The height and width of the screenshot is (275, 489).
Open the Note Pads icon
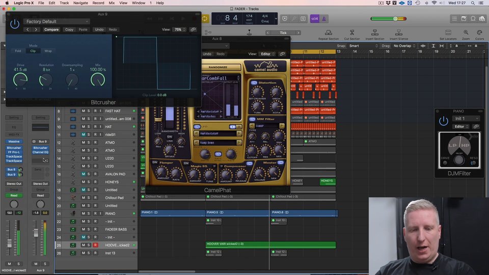tap(464, 19)
